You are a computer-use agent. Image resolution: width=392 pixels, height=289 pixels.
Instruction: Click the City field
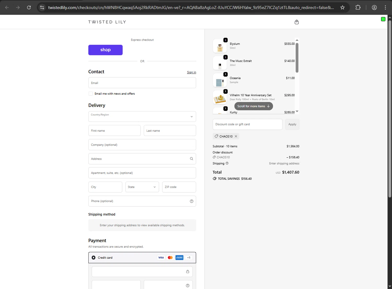pos(105,187)
